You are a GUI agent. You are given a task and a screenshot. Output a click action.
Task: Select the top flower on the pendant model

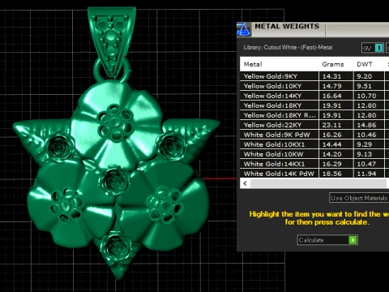(x=117, y=126)
